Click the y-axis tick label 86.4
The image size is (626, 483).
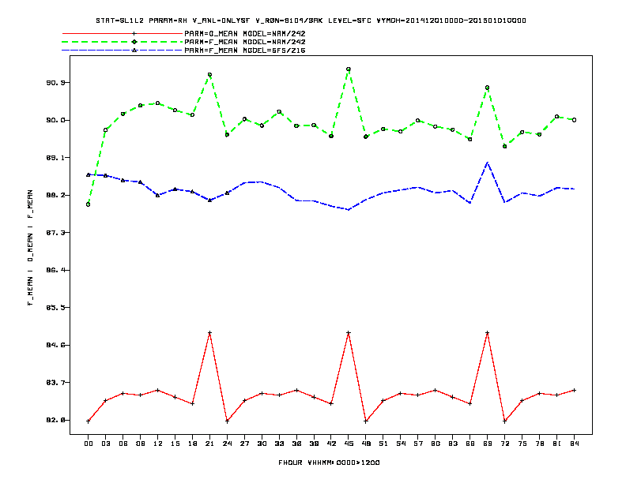(55, 270)
